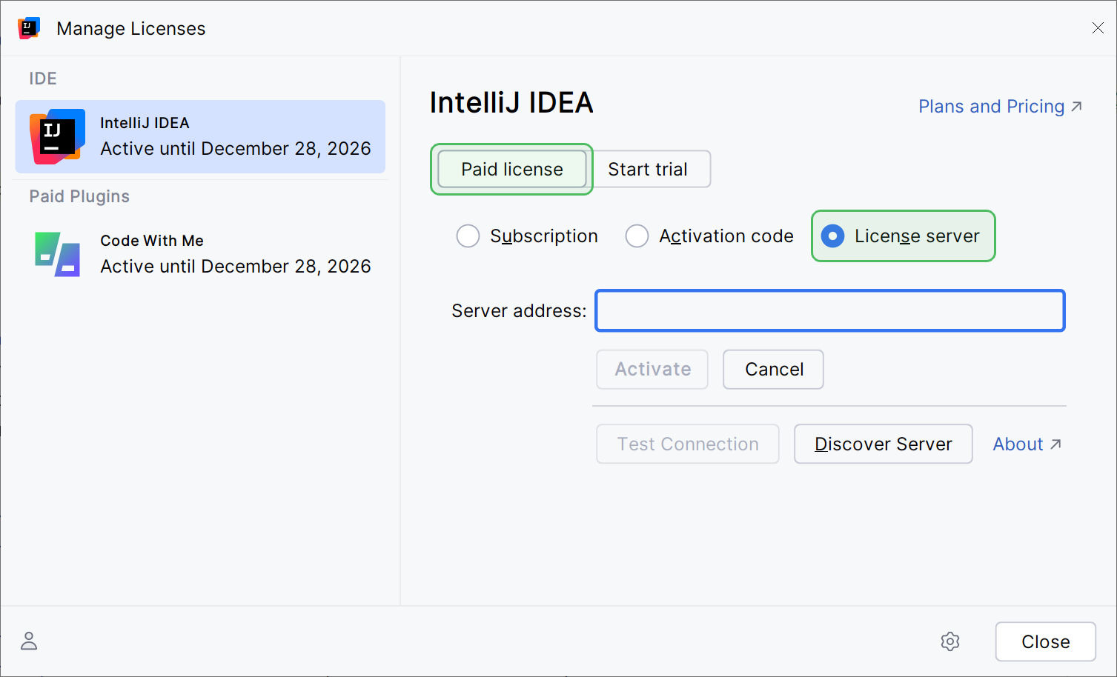Screen dimensions: 1117x677
Task: Click the settings gear near the Close button
Action: pos(949,641)
